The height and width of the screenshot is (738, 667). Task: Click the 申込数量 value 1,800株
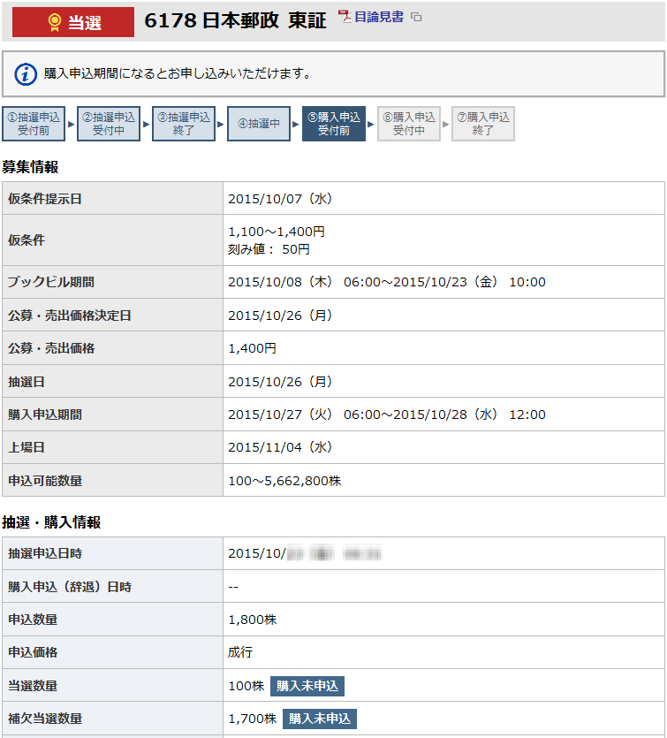coord(252,620)
